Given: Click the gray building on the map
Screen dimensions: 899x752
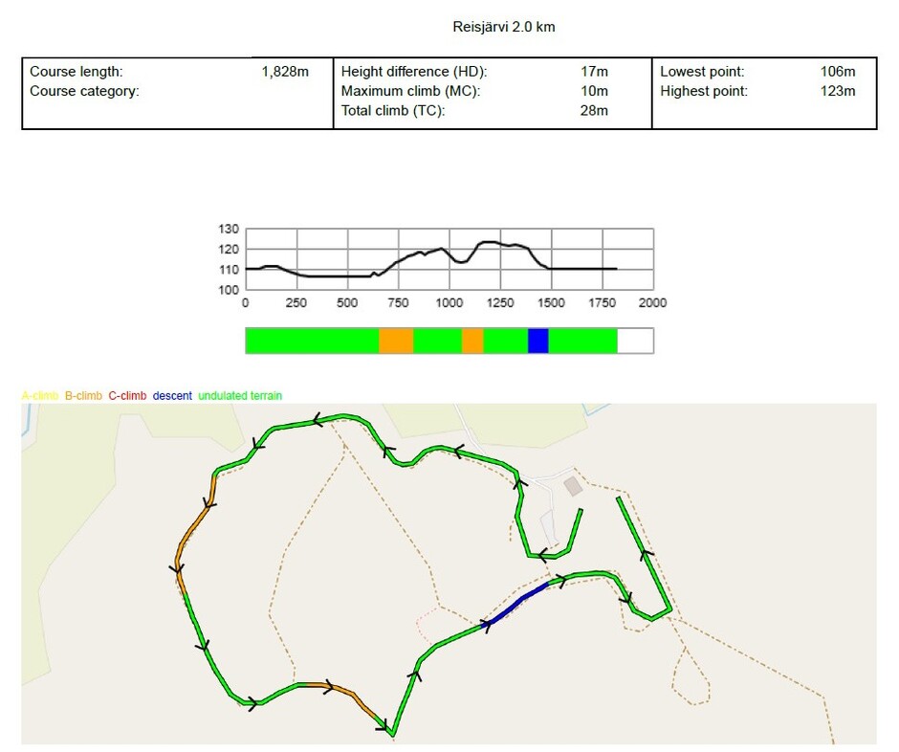Looking at the screenshot, I should click(x=573, y=486).
